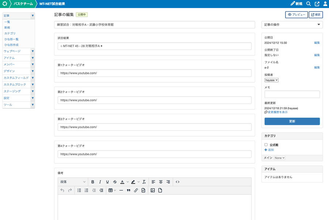
Task: Click the blue 更新 button
Action: coord(292,121)
